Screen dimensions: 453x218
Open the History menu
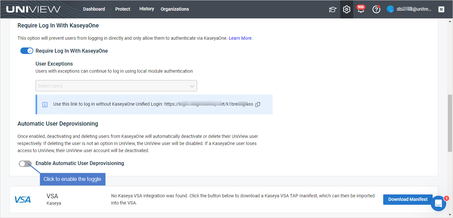pyautogui.click(x=147, y=9)
